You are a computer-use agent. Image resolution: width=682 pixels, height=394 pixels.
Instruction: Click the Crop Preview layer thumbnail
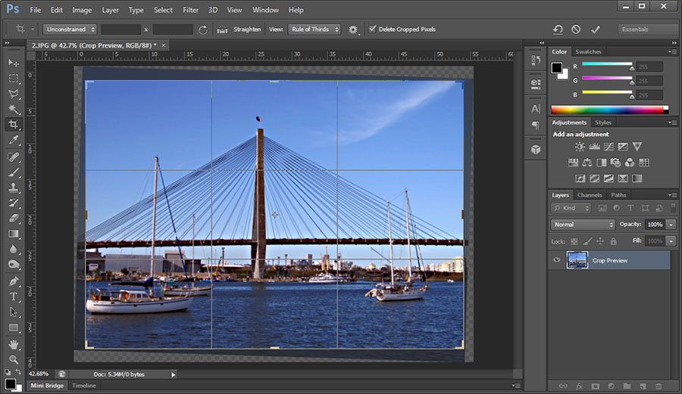tap(577, 260)
